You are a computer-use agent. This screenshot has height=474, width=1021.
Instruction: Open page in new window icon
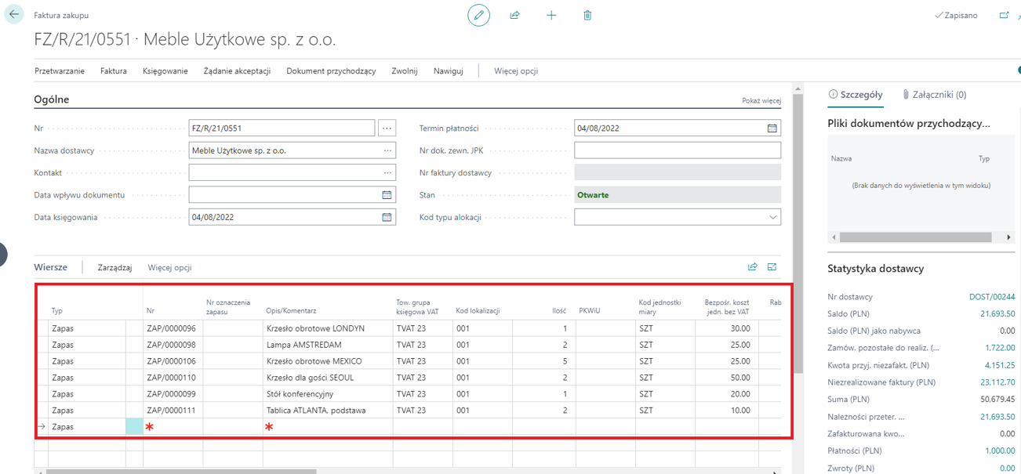(x=1004, y=15)
